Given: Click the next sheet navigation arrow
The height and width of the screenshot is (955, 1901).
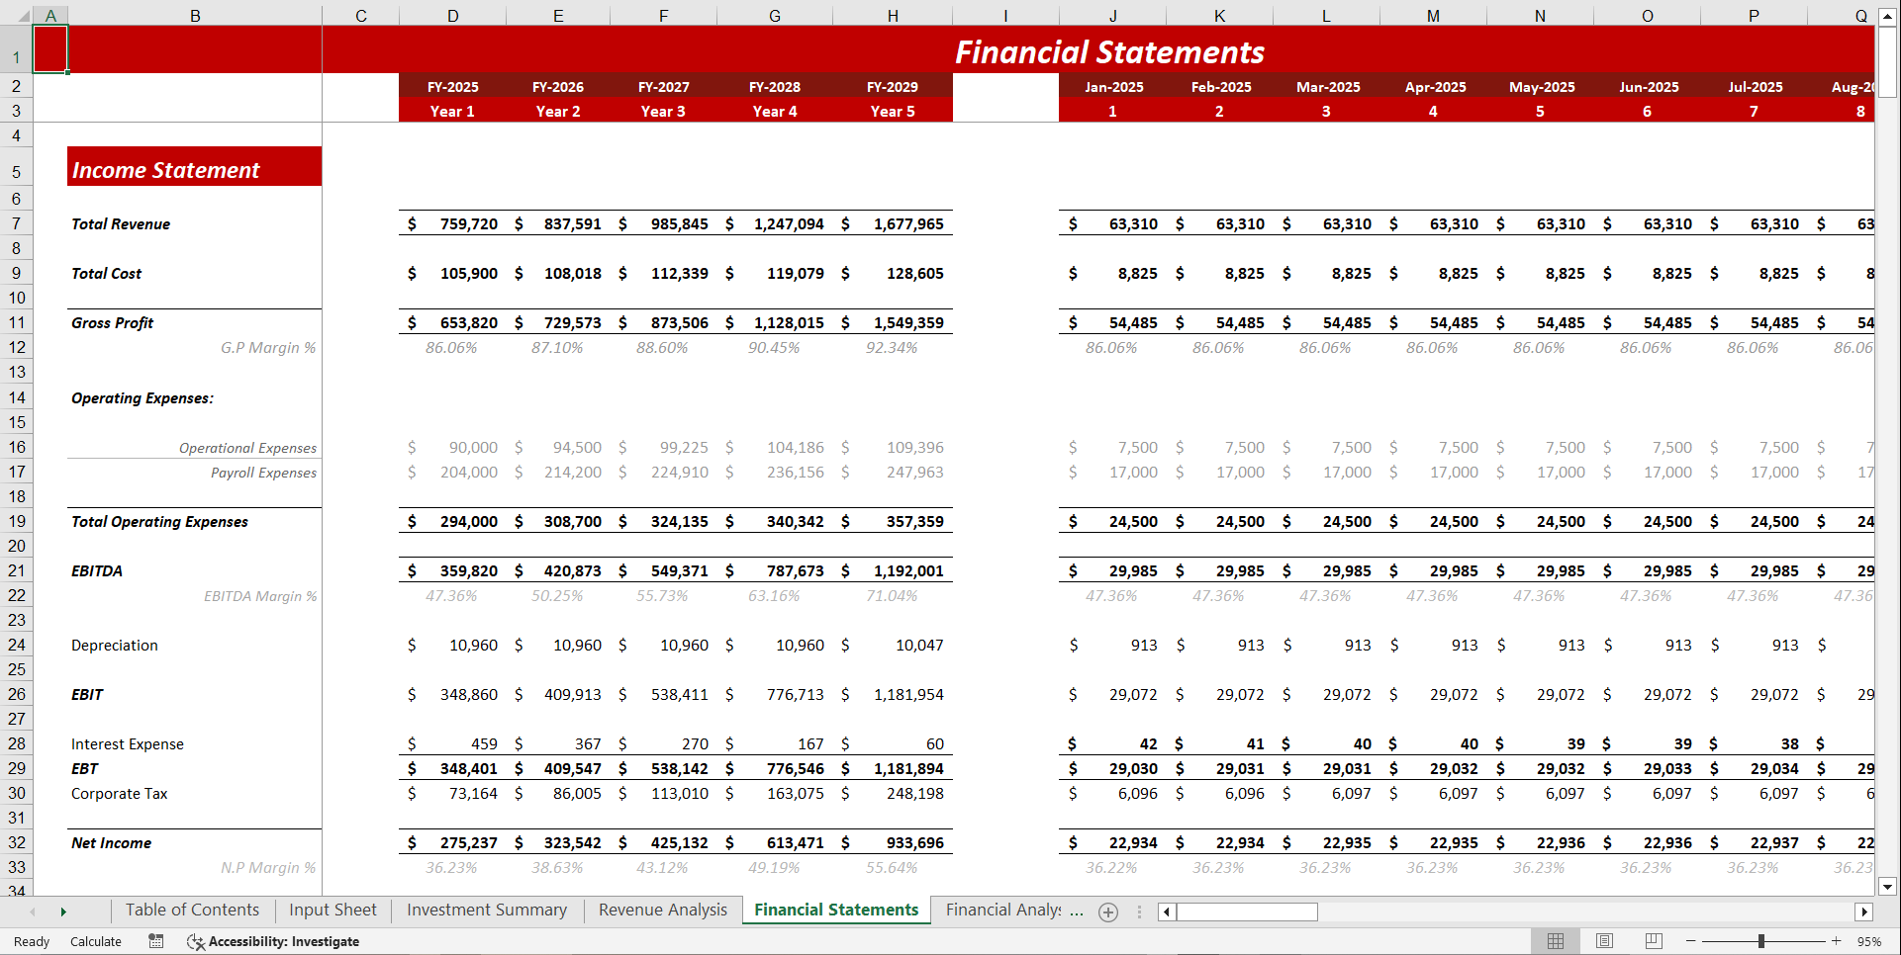Looking at the screenshot, I should pyautogui.click(x=63, y=912).
